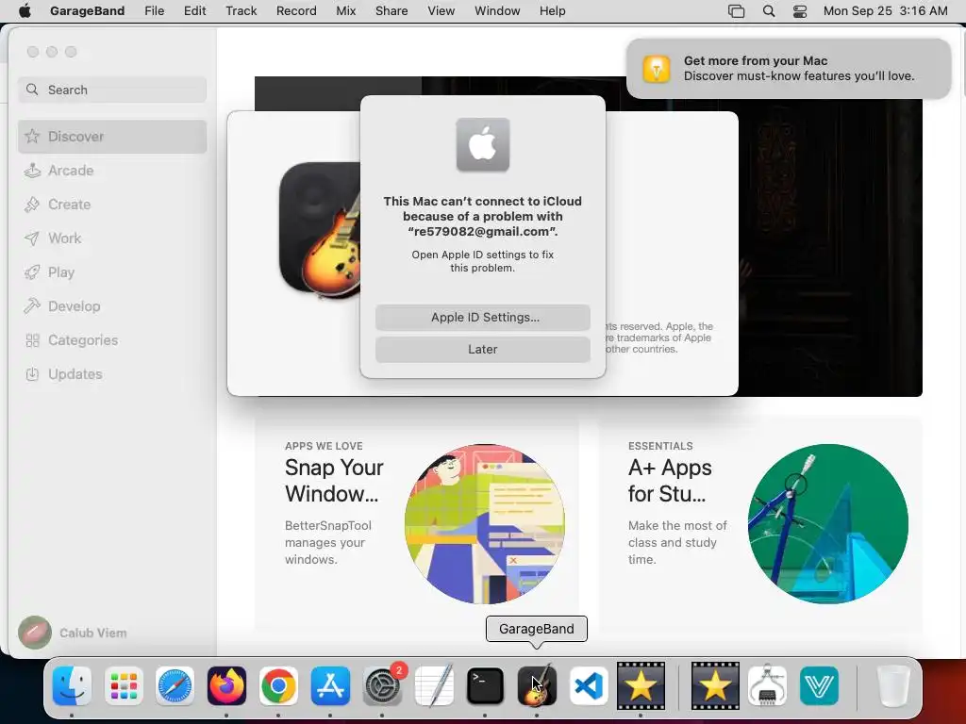Click Calub Viem account avatar
Screen dimensions: 966x724
click(35, 633)
